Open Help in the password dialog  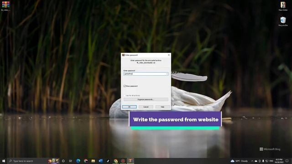click(162, 107)
